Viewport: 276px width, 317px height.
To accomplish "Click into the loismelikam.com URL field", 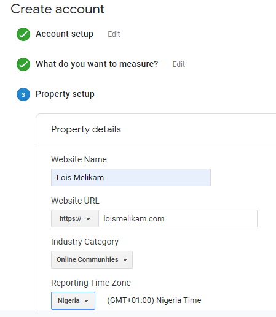I will tap(178, 219).
